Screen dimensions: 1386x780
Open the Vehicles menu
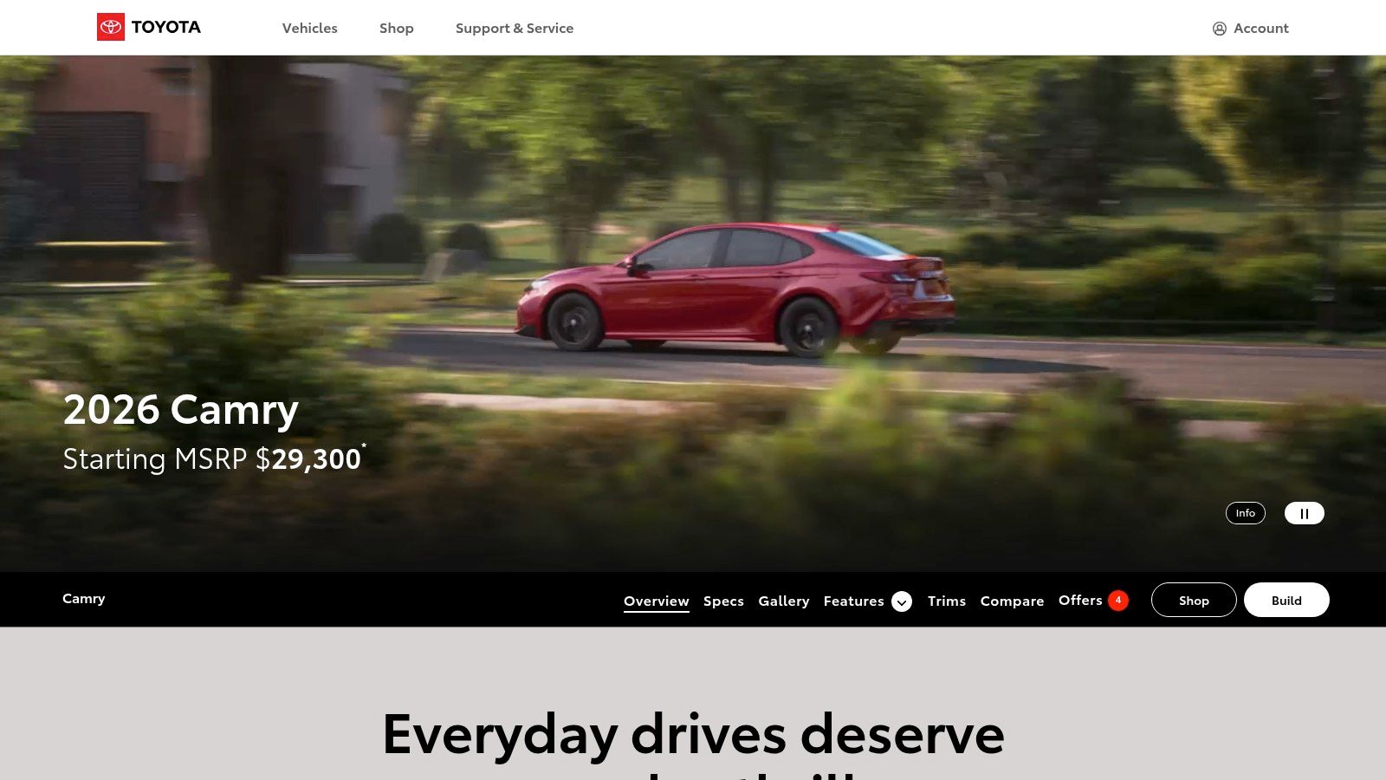[x=309, y=28]
